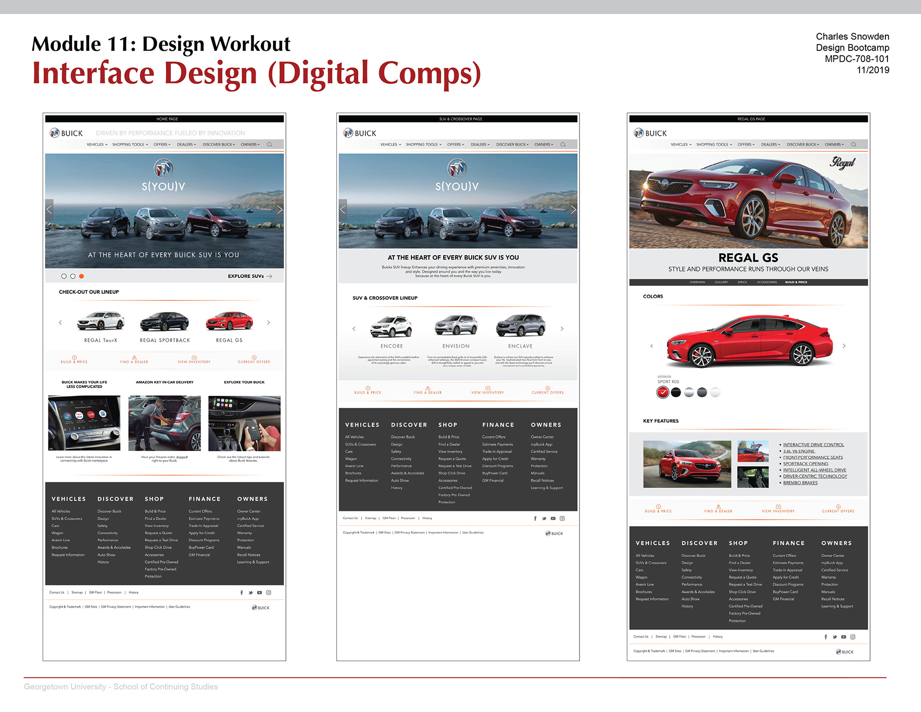Click Find a Dealer icon on Home page

134,357
